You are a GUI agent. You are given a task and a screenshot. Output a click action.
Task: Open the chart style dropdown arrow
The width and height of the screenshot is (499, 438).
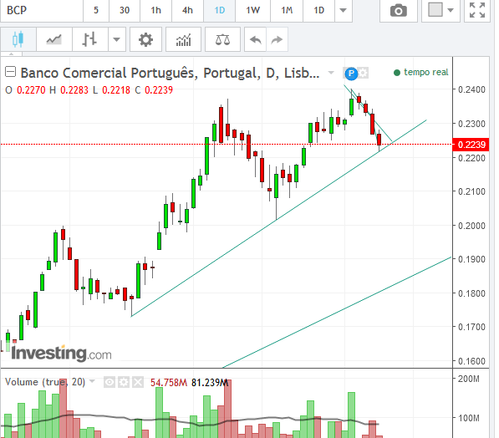117,39
